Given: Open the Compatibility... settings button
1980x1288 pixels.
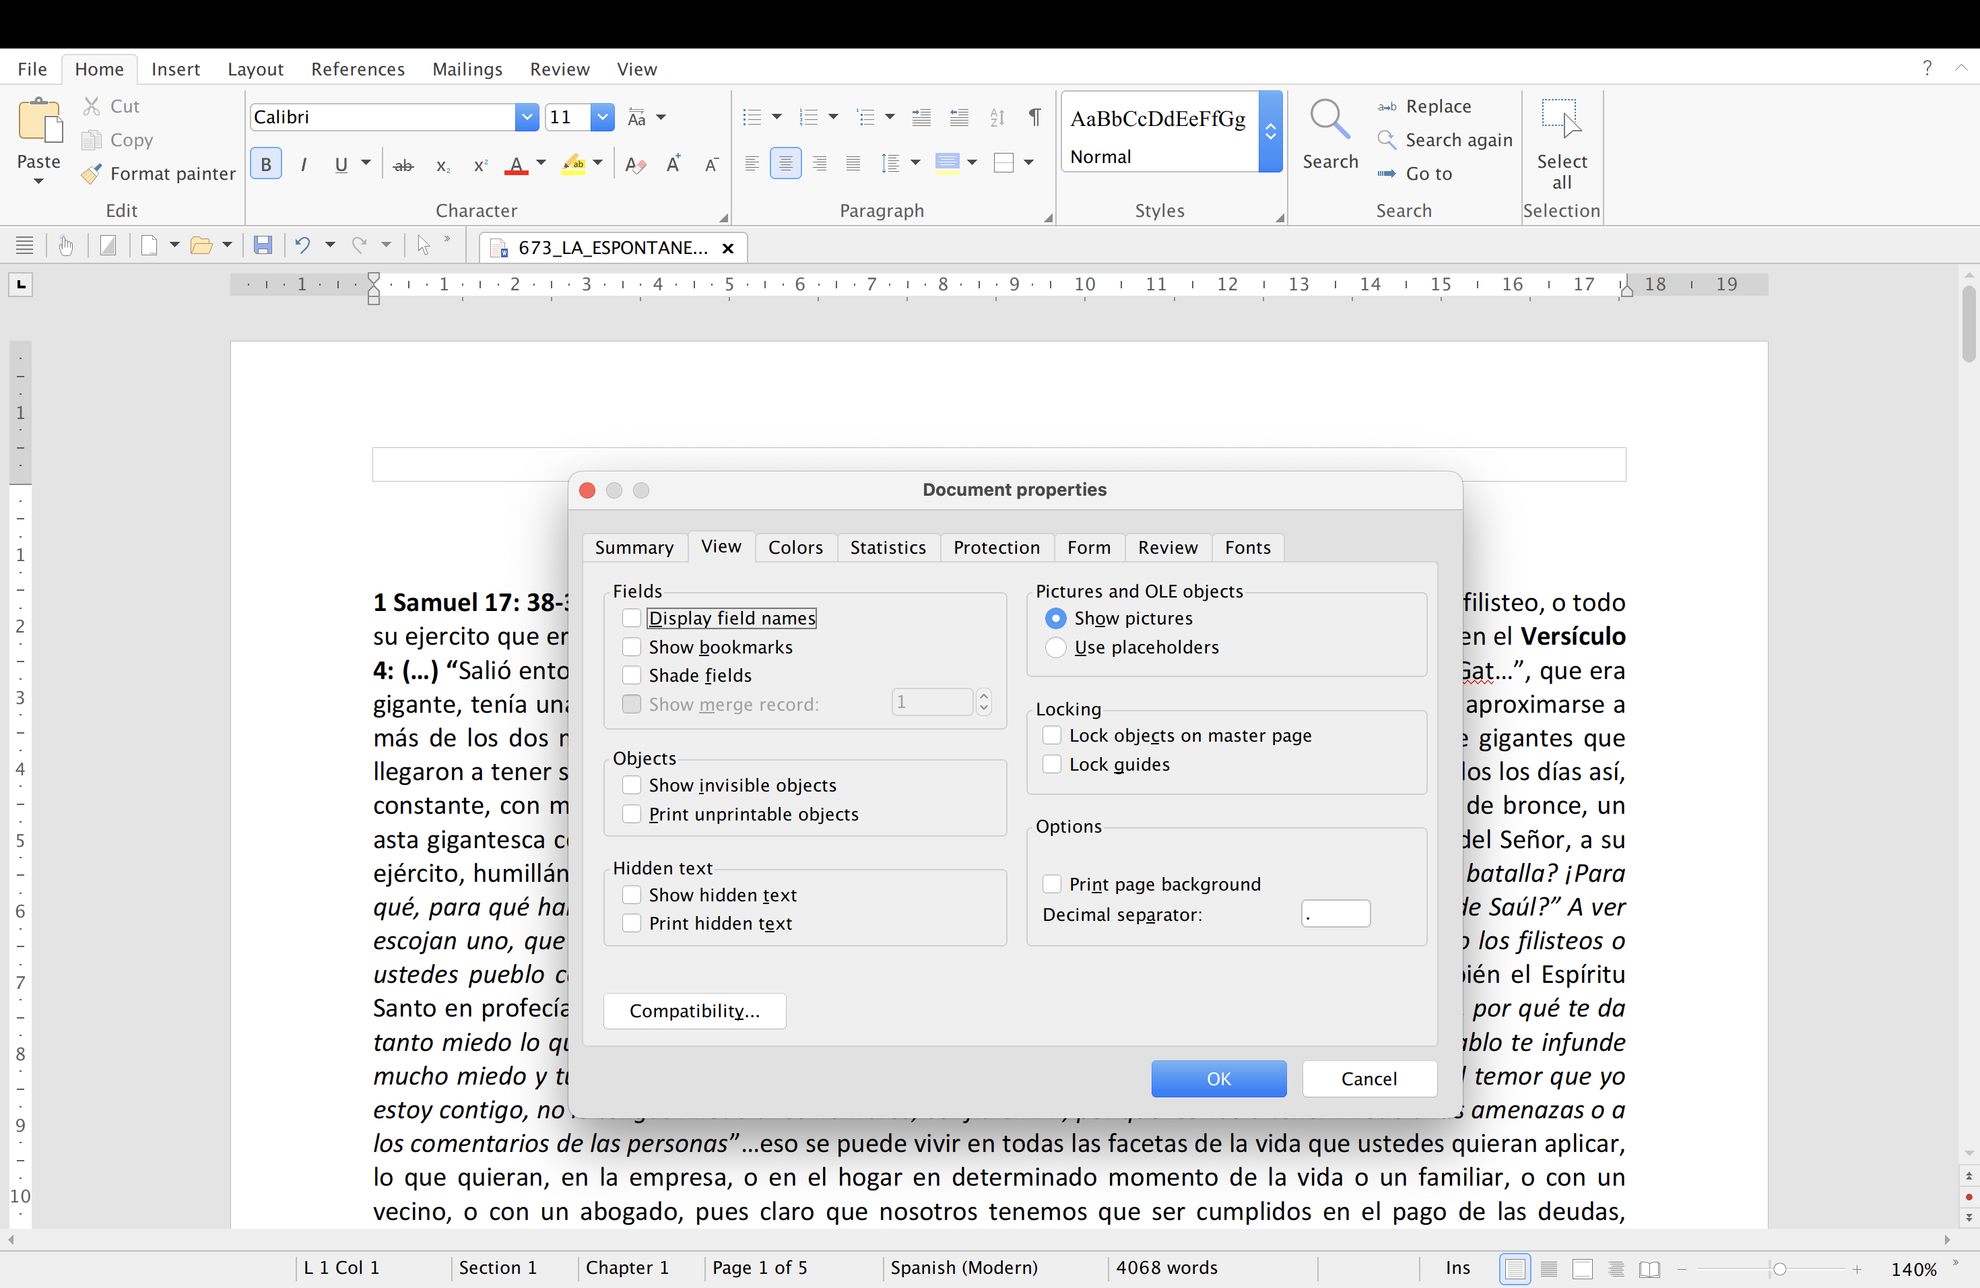Looking at the screenshot, I should 694,1010.
